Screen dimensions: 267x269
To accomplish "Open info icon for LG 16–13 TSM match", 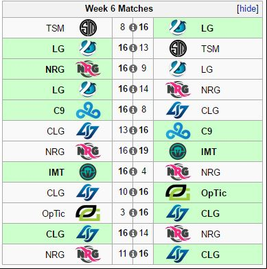I will [x=133, y=48].
